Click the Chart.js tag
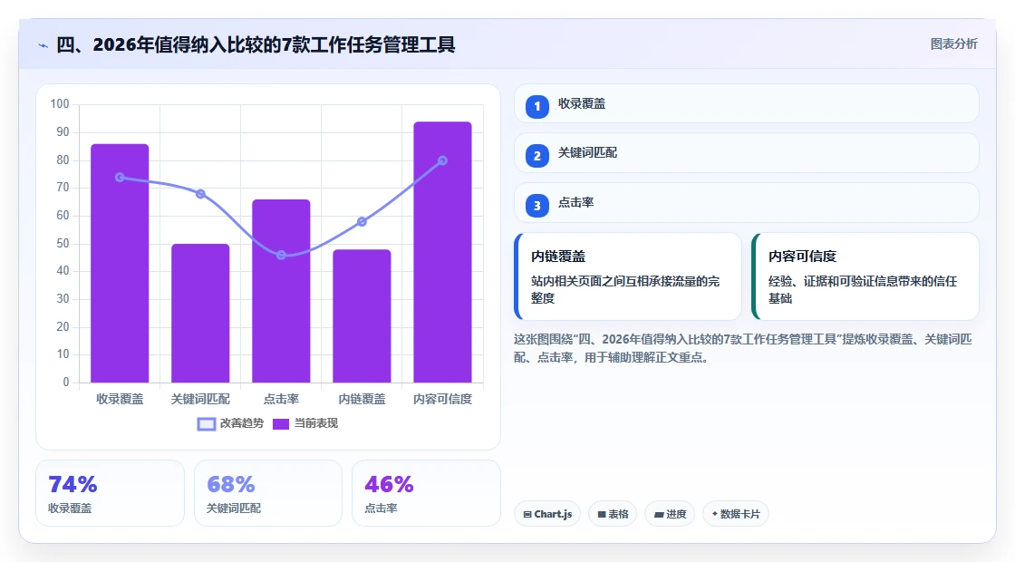The width and height of the screenshot is (1015, 562). point(547,514)
